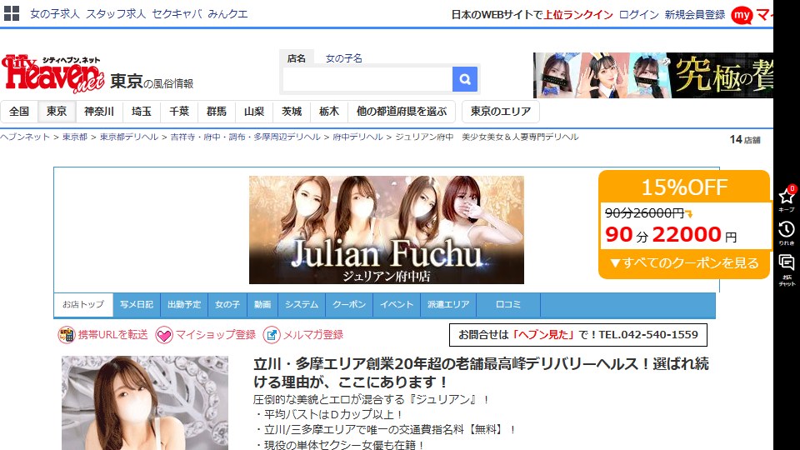This screenshot has width=800, height=450.
Task: Click the ログイン link
Action: tap(639, 15)
